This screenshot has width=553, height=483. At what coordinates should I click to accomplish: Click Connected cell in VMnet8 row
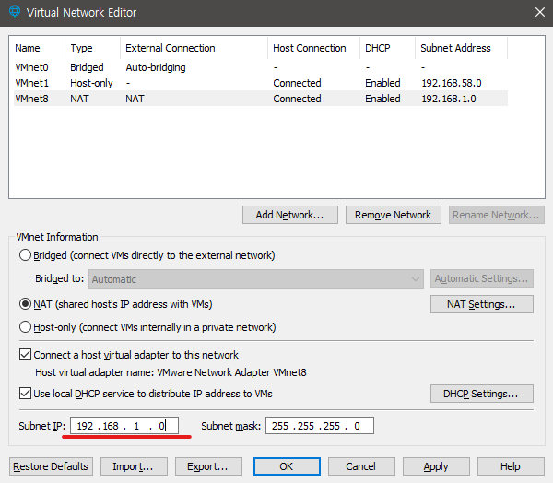pyautogui.click(x=297, y=99)
